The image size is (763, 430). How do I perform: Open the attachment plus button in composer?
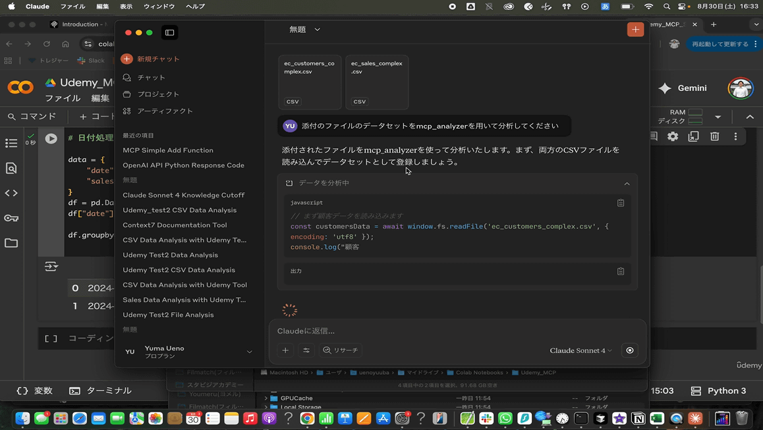pos(285,350)
